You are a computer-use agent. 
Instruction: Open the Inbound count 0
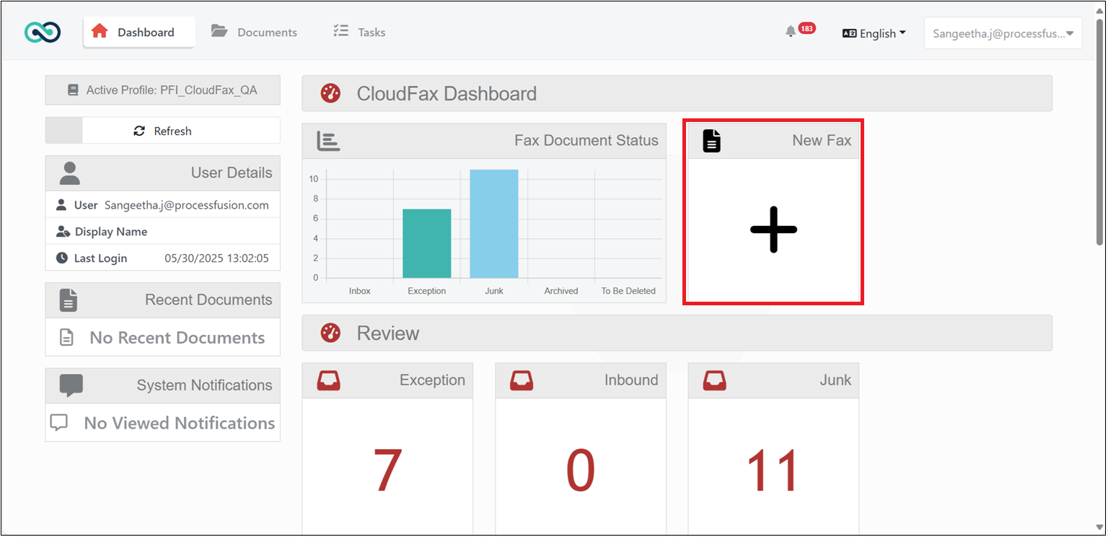[580, 471]
